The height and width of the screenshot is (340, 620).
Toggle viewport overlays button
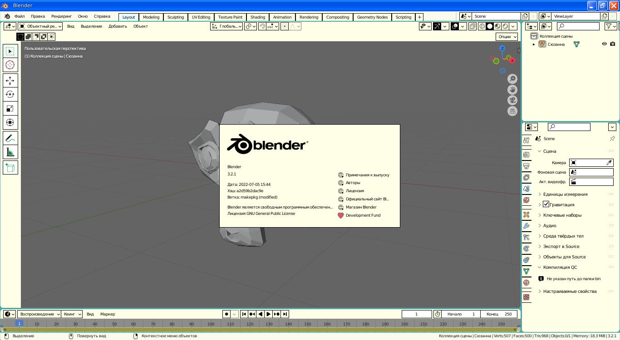pyautogui.click(x=455, y=26)
